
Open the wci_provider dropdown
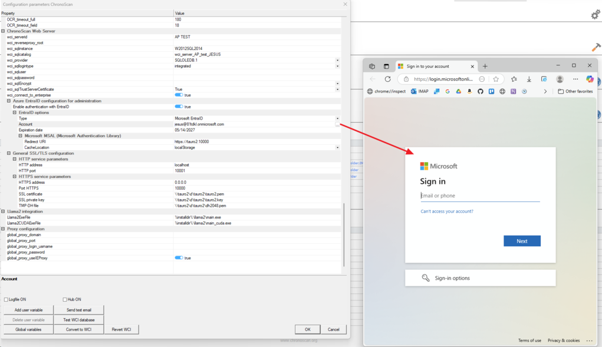point(337,60)
